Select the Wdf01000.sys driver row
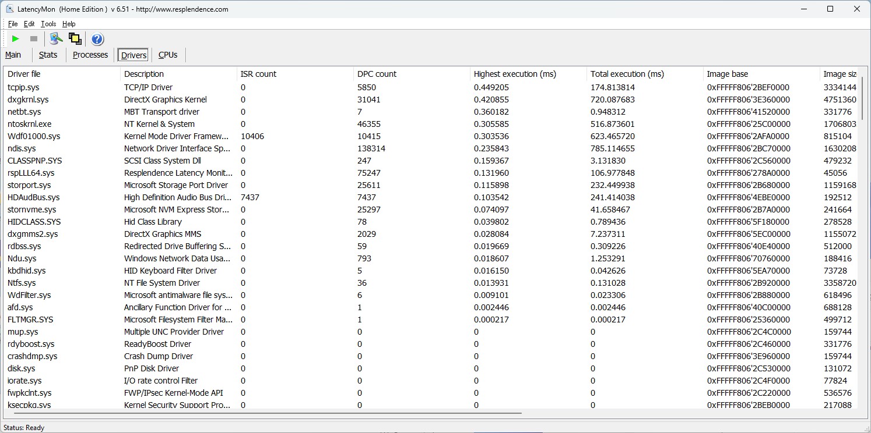 [x=431, y=136]
